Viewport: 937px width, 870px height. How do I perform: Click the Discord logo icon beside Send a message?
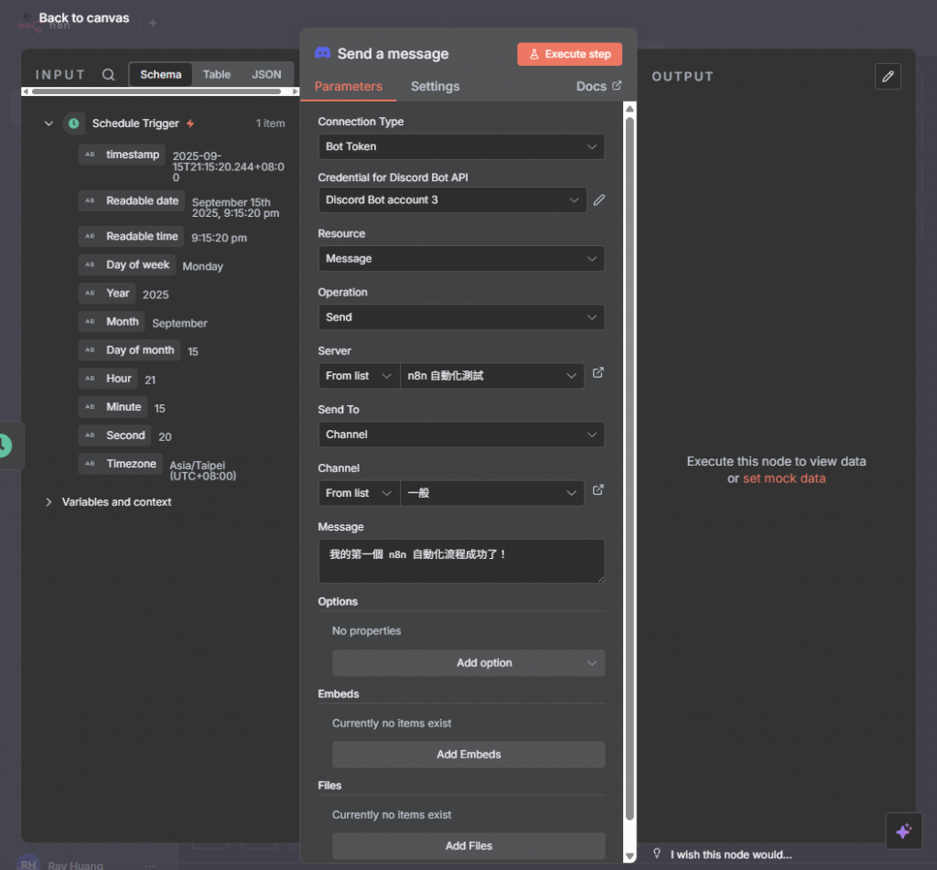point(323,53)
